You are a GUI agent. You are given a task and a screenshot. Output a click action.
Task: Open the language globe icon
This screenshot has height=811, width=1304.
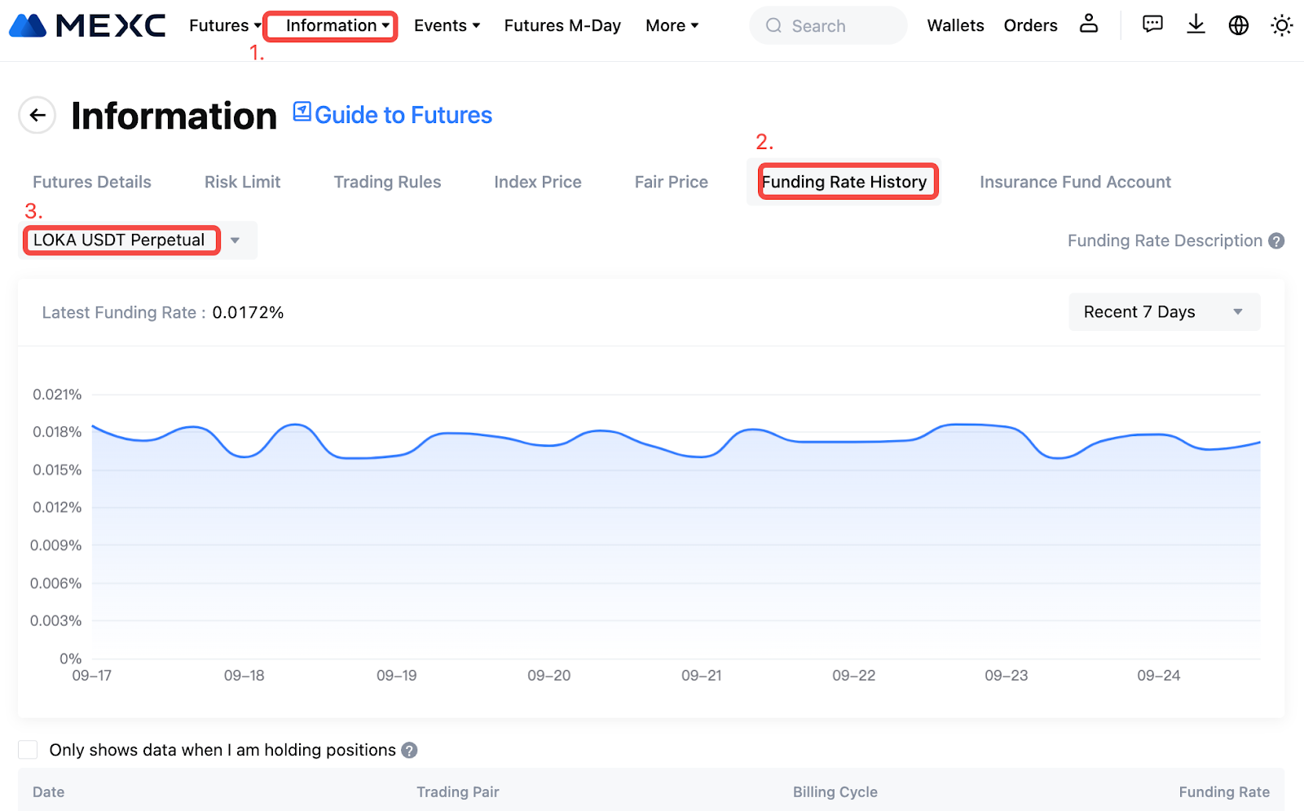1238,25
